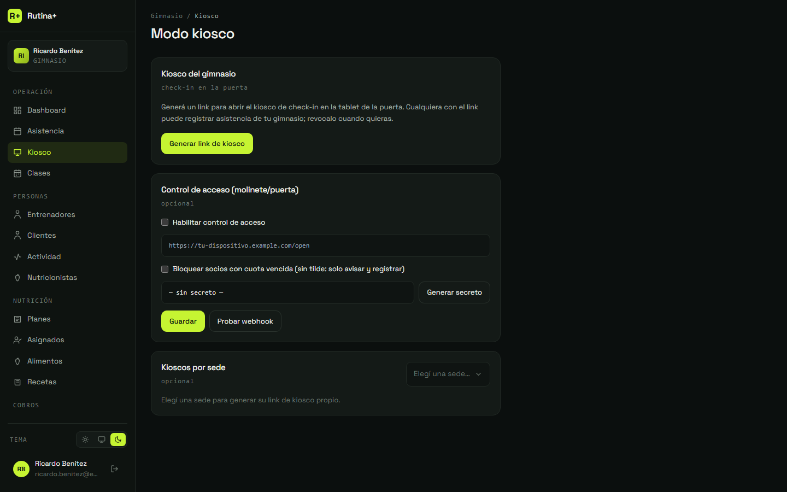Click Gimnasio breadcrumb link
The height and width of the screenshot is (492, 787).
167,16
